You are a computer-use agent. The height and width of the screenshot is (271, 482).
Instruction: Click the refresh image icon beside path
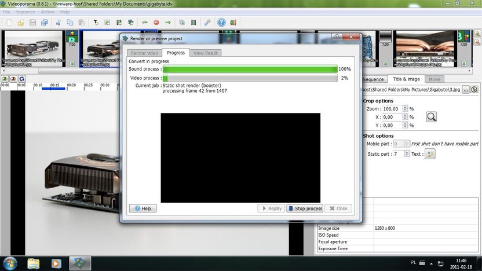[474, 89]
